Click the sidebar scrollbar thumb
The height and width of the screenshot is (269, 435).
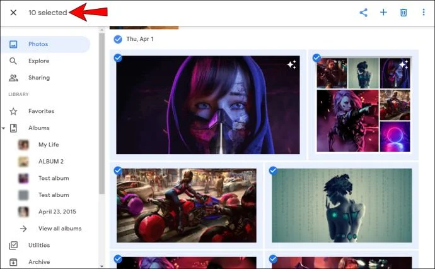(101, 114)
